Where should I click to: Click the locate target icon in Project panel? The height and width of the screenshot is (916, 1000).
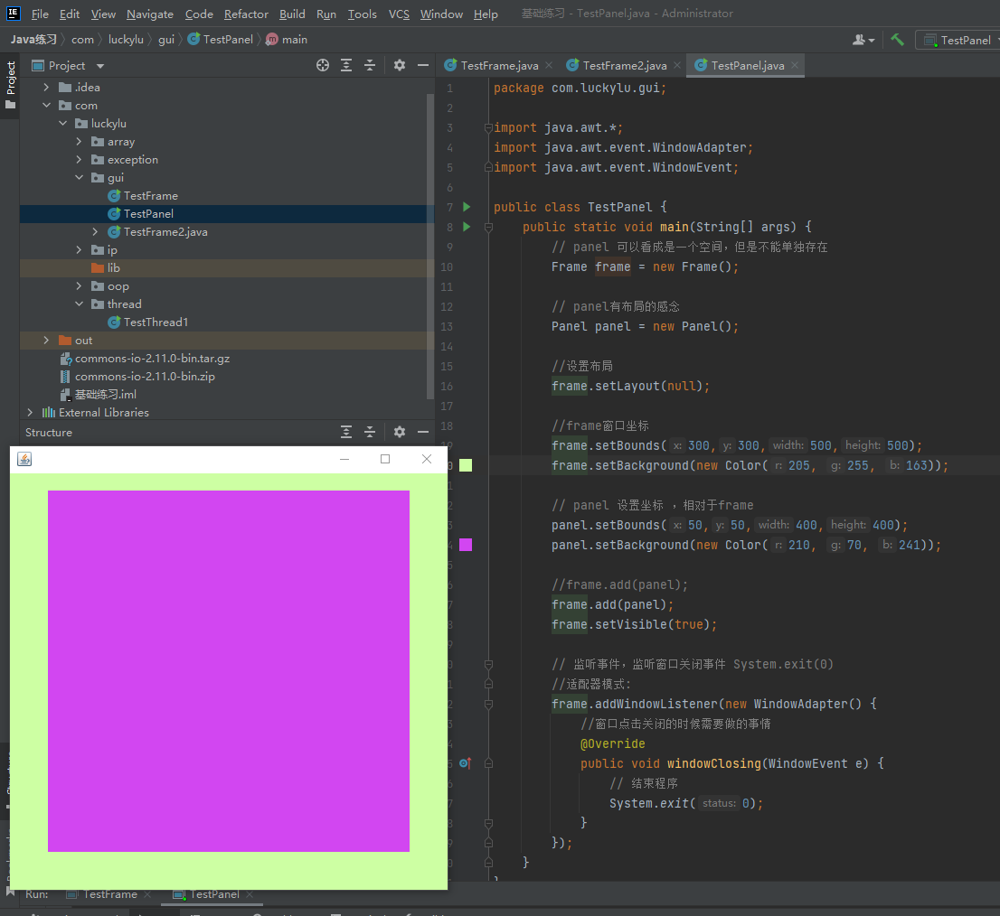[x=323, y=65]
